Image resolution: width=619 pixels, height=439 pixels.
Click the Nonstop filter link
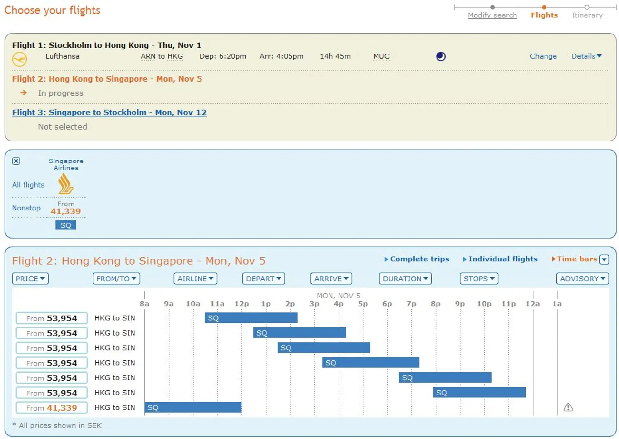(26, 208)
